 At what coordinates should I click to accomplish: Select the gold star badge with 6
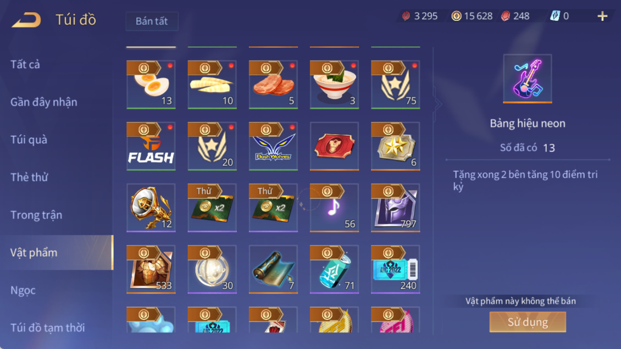coord(395,146)
